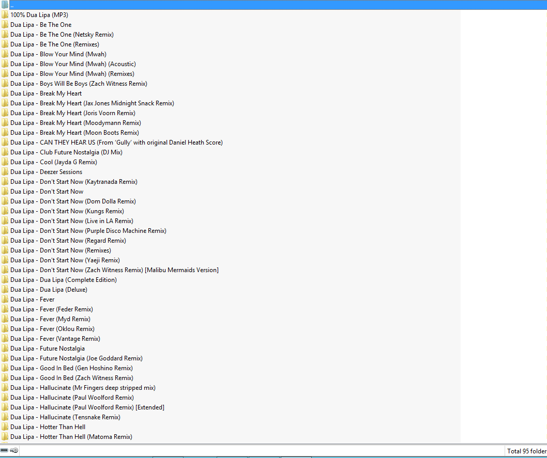Click folder icon of 'Dua Lipa (Complete Edition)'
547x458 pixels.
pyautogui.click(x=5, y=280)
